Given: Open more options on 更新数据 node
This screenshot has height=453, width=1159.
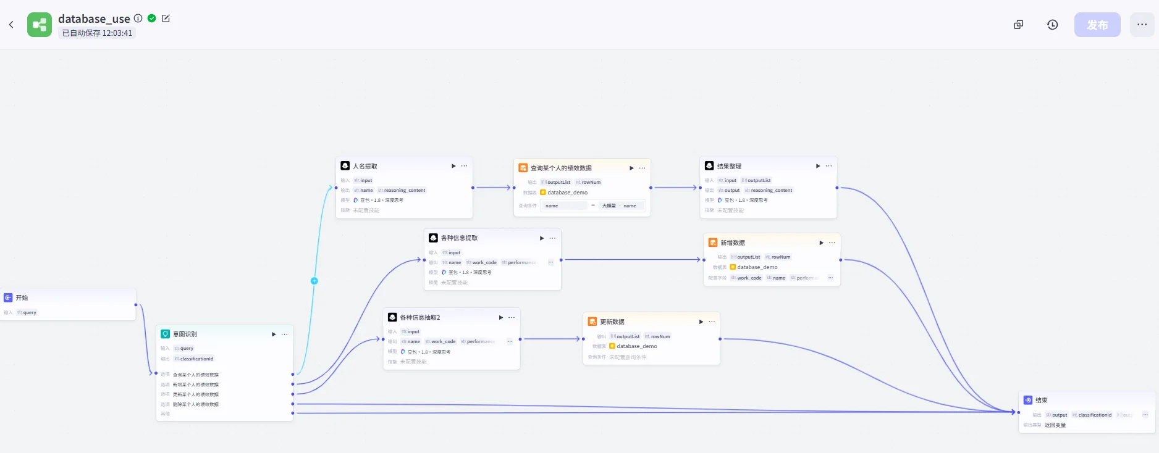Looking at the screenshot, I should coord(712,322).
